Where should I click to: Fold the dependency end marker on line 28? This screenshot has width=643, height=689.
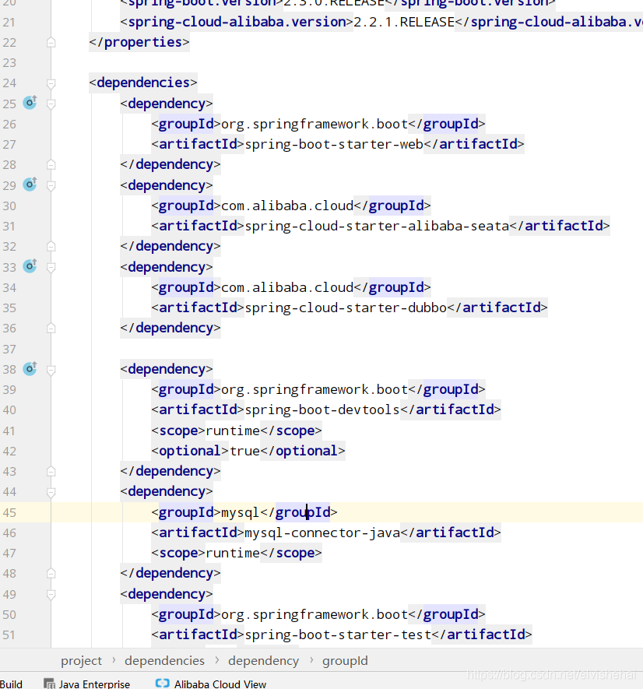click(51, 165)
